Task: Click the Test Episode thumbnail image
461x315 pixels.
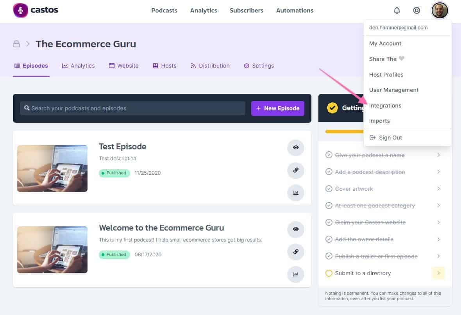Action: 52,168
